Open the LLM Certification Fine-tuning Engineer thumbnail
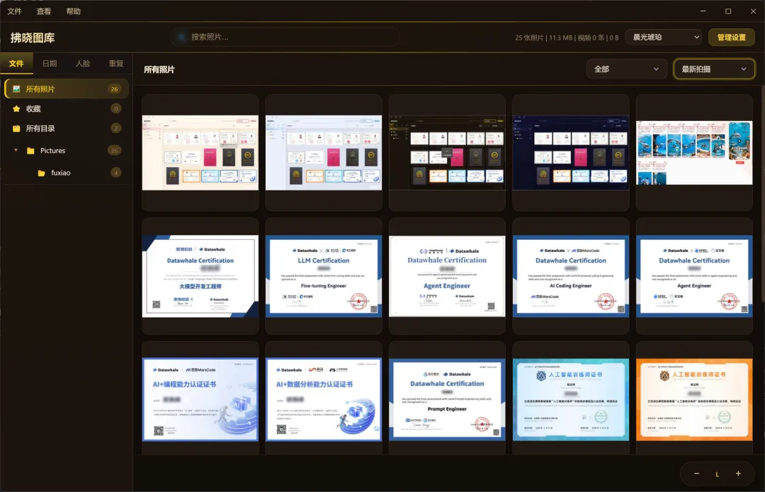The height and width of the screenshot is (492, 765). coord(324,276)
